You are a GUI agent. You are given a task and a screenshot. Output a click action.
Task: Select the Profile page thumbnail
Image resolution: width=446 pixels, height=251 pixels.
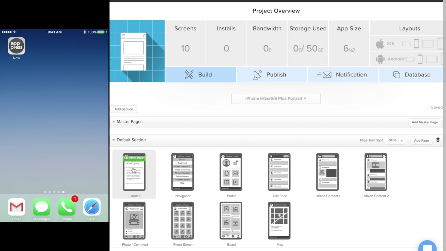[x=231, y=172]
